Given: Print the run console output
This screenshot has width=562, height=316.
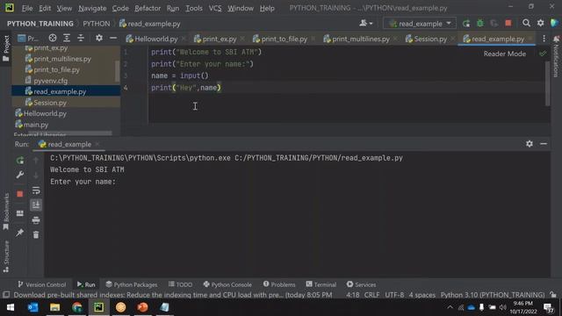Looking at the screenshot, I should [x=36, y=220].
